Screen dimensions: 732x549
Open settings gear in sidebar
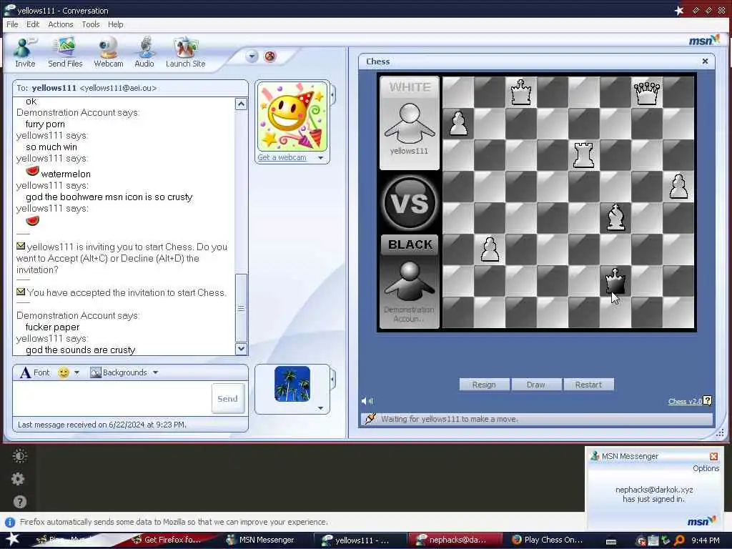[x=18, y=478]
